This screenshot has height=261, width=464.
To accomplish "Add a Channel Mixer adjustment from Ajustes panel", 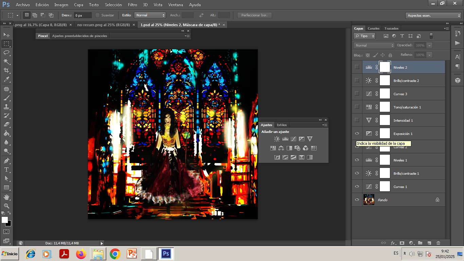I will tap(305, 148).
